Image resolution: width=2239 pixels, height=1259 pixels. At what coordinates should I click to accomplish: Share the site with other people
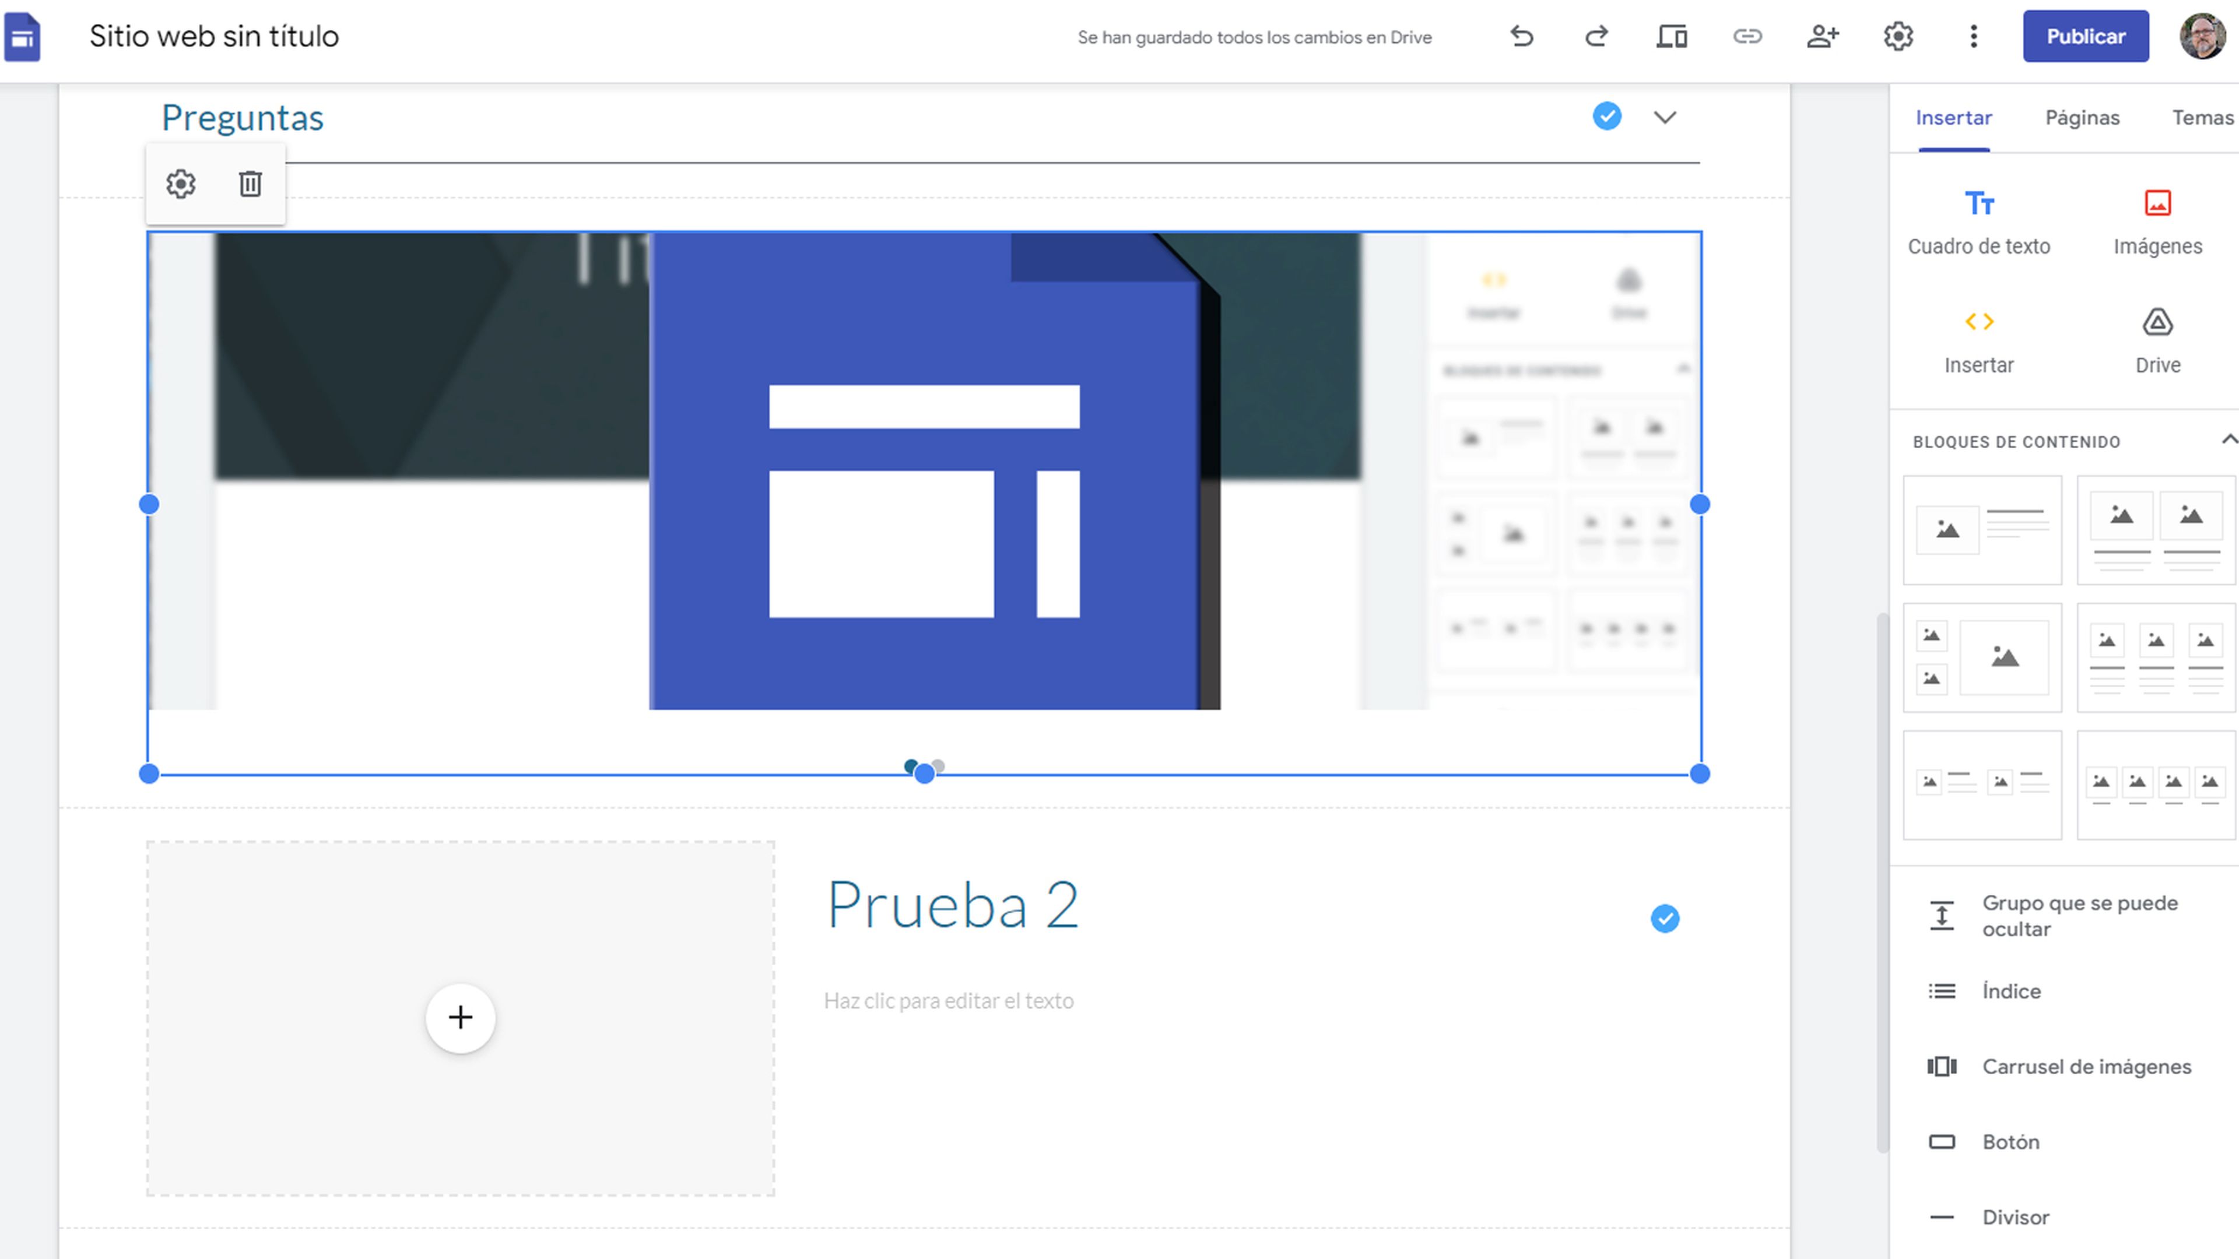(x=1823, y=37)
